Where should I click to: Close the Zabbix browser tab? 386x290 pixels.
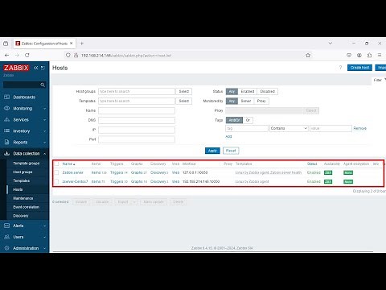tap(72, 43)
